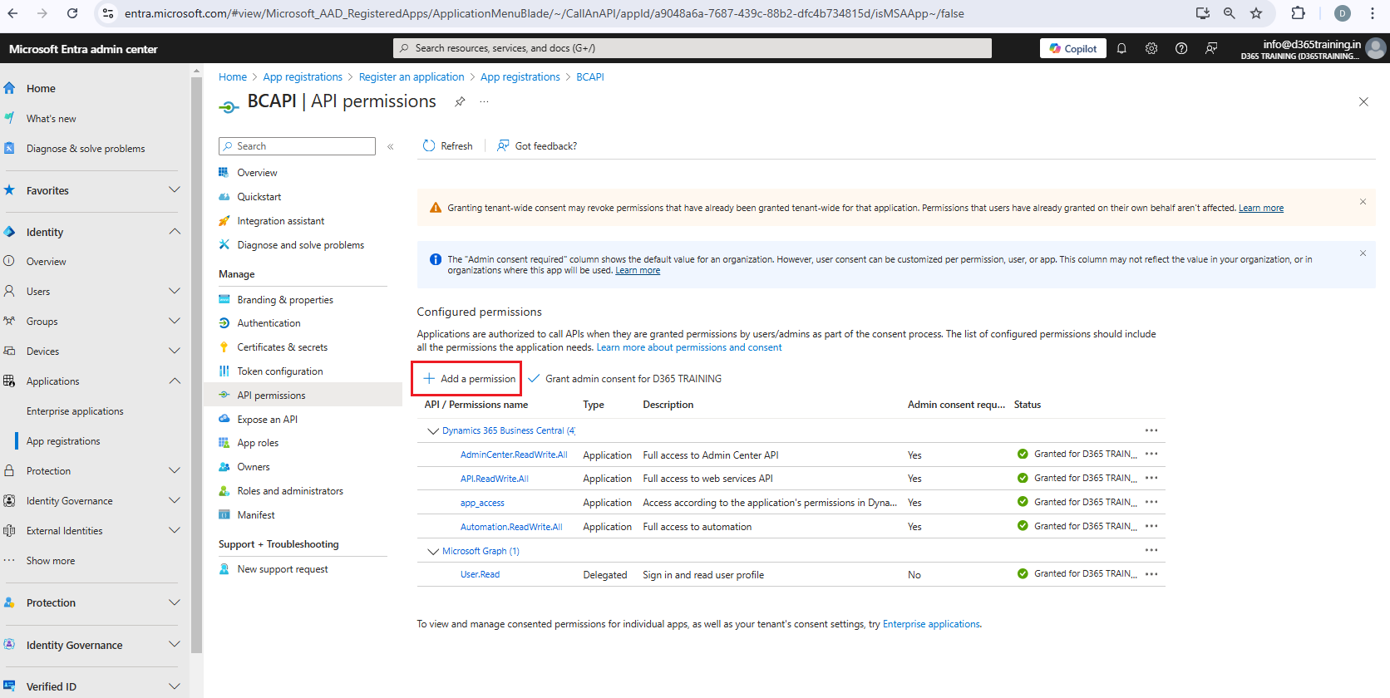Viewport: 1390px width, 698px height.
Task: Open Learn more about permissions and consent
Action: tap(689, 347)
